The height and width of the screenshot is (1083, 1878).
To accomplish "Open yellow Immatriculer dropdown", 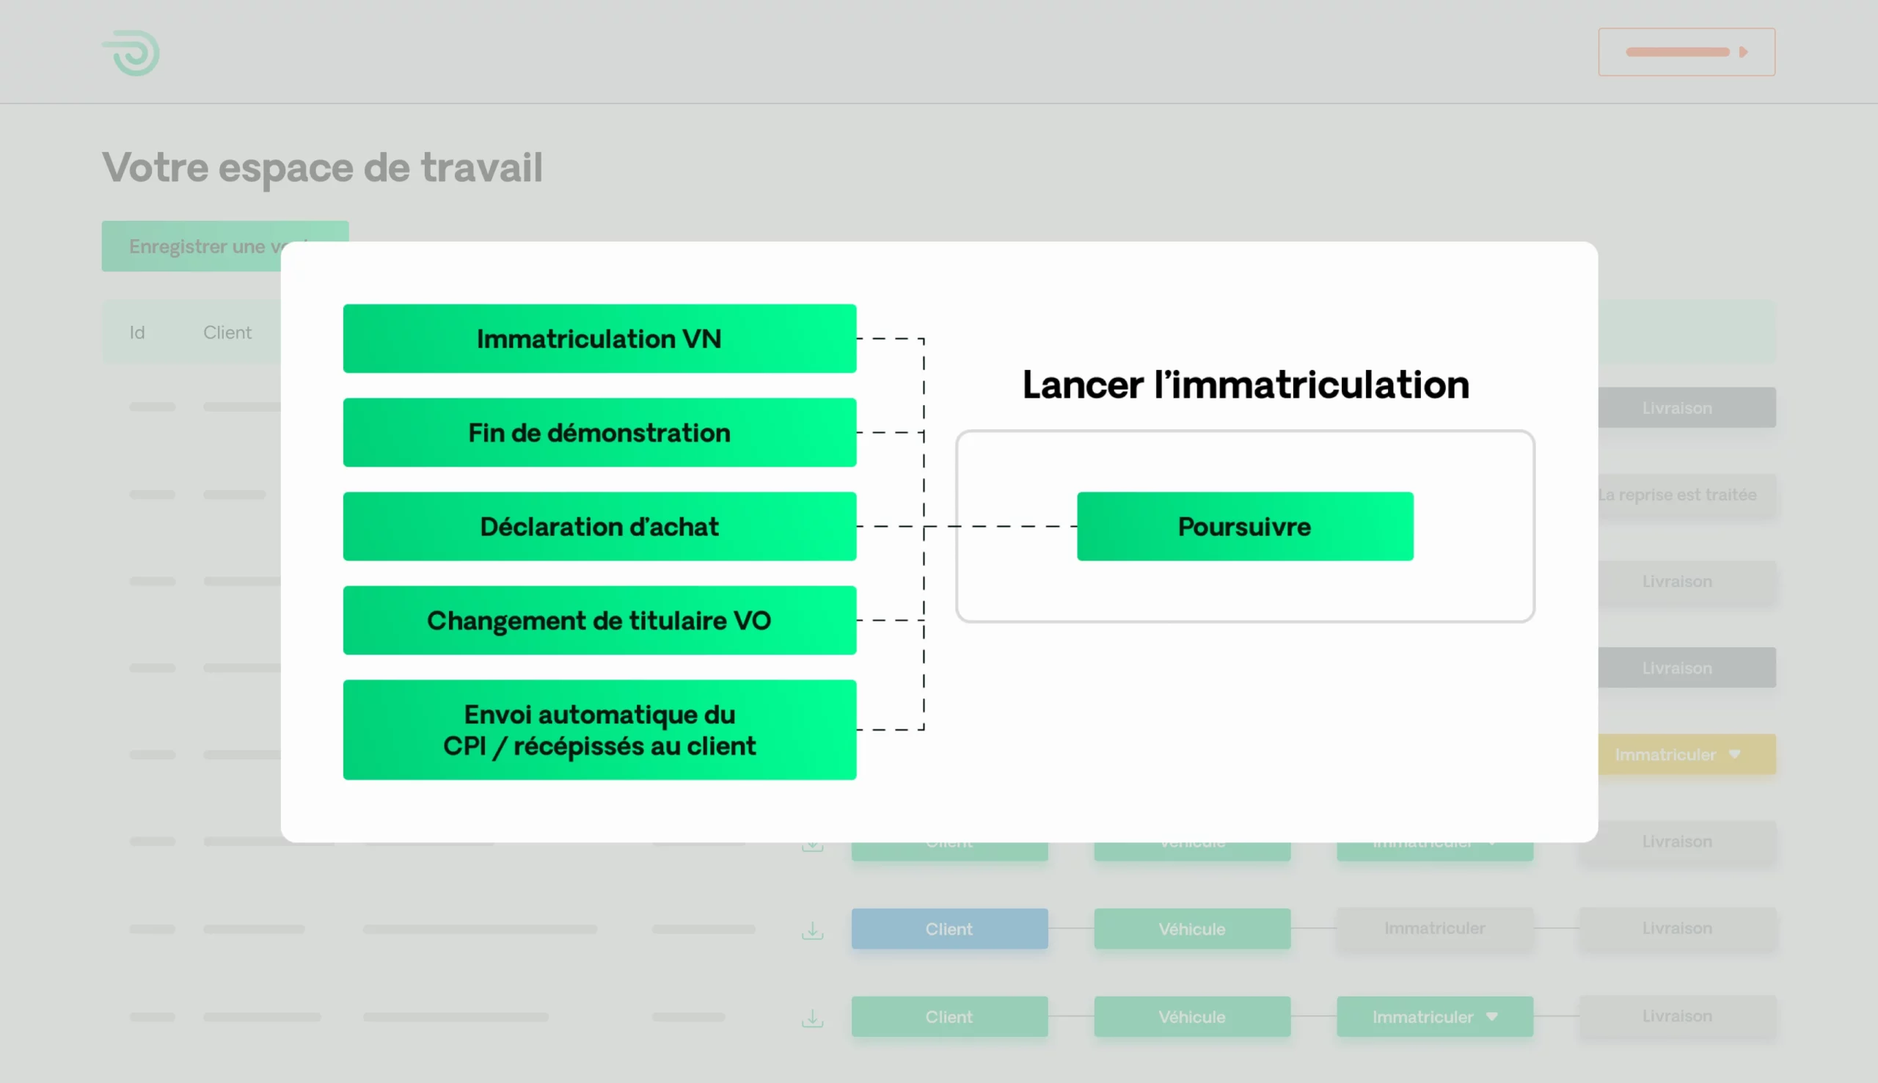I will click(1687, 754).
